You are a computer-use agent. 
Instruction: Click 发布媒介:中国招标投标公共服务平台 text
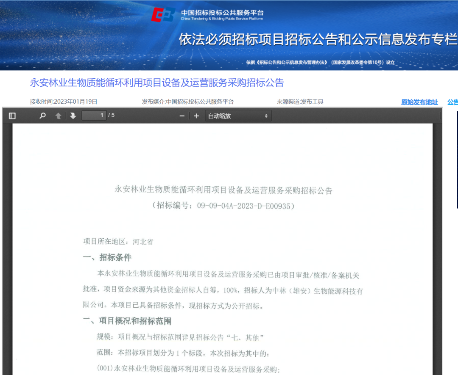point(188,102)
